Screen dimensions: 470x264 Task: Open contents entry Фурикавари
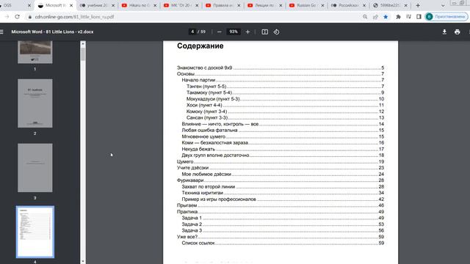(281, 180)
